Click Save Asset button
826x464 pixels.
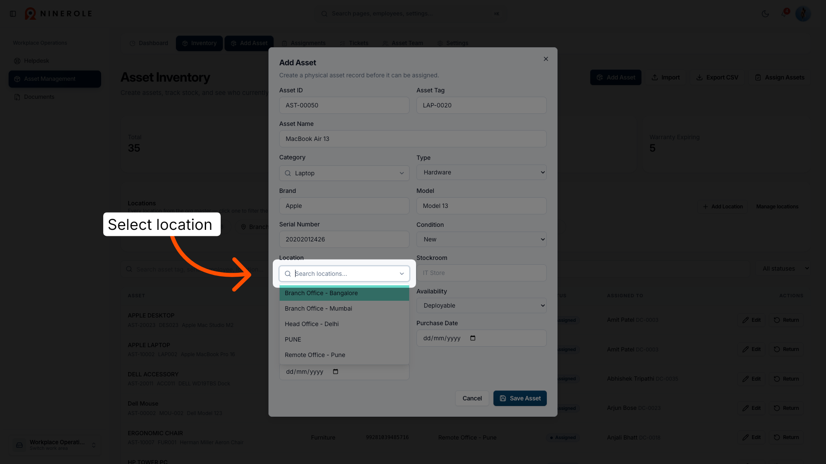520,398
